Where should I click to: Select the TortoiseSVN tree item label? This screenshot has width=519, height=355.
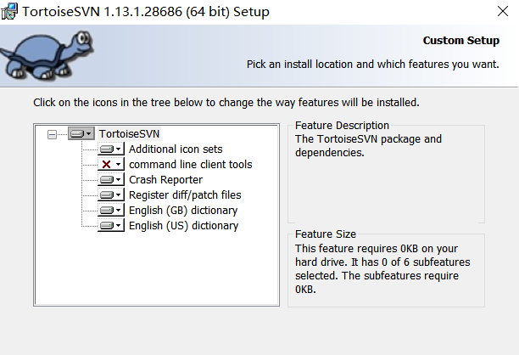129,134
